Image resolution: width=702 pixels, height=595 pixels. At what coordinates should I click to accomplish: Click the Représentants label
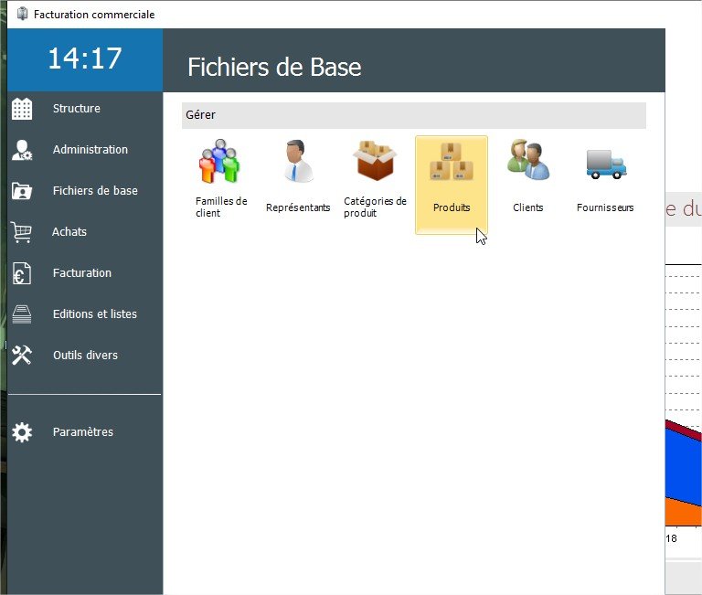coord(298,207)
